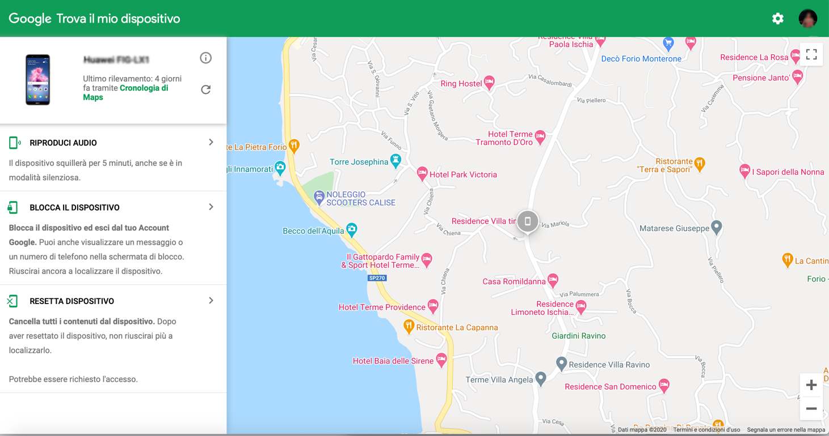Screen dimensions: 829x436
Task: Click the Il Gattopardo Family hotel pin
Action: 427,260
